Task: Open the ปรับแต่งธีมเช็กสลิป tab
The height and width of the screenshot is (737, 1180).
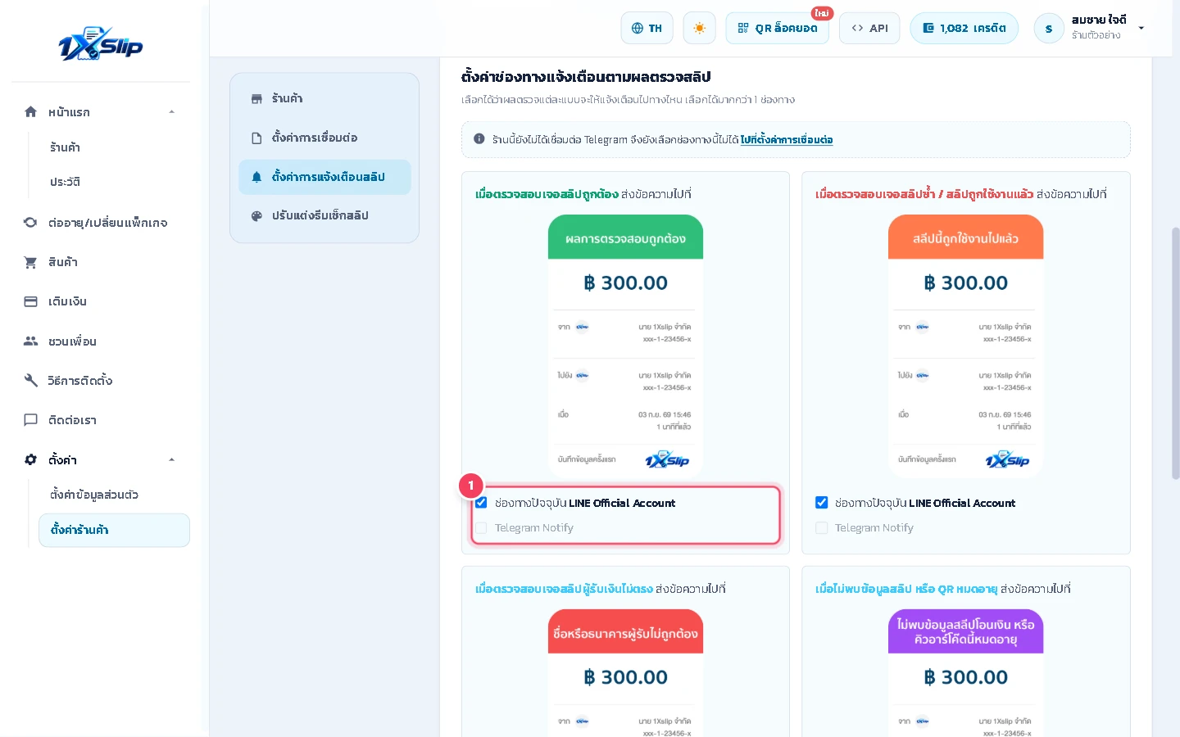Action: [324, 216]
